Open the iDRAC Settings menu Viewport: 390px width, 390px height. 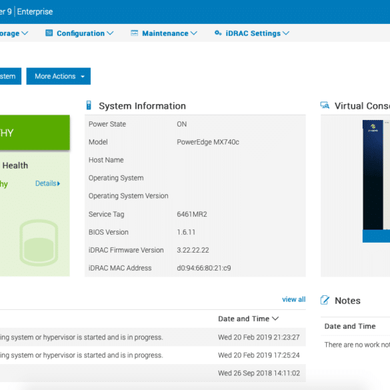[x=252, y=33]
